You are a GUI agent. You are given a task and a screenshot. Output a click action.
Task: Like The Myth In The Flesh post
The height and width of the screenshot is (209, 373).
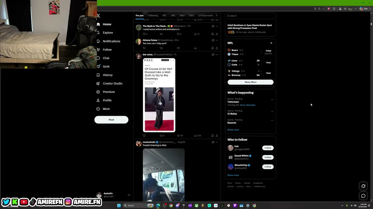179,34
